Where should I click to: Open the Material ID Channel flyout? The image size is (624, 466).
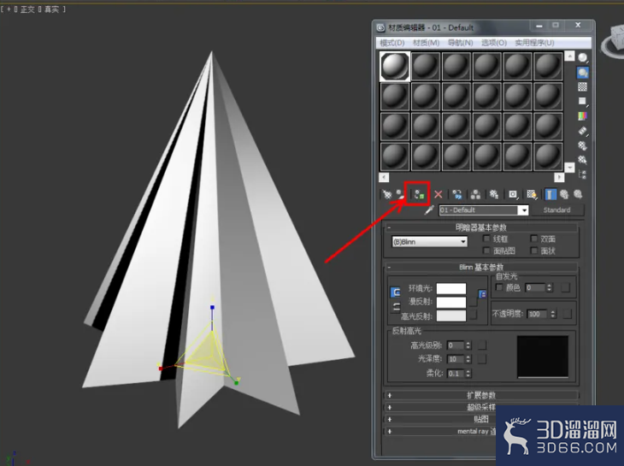513,194
